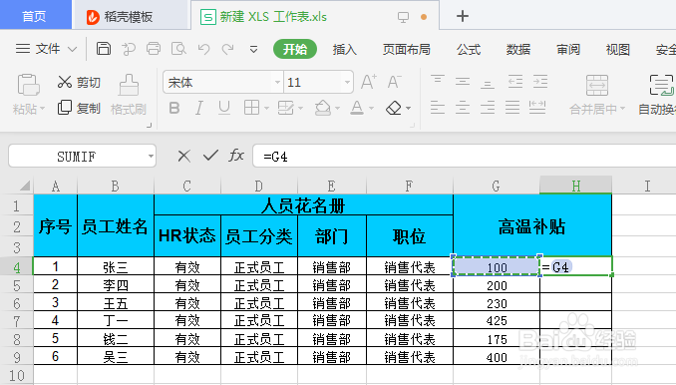The width and height of the screenshot is (676, 385).
Task: Open the font name dropdown (宋体)
Action: 277,82
